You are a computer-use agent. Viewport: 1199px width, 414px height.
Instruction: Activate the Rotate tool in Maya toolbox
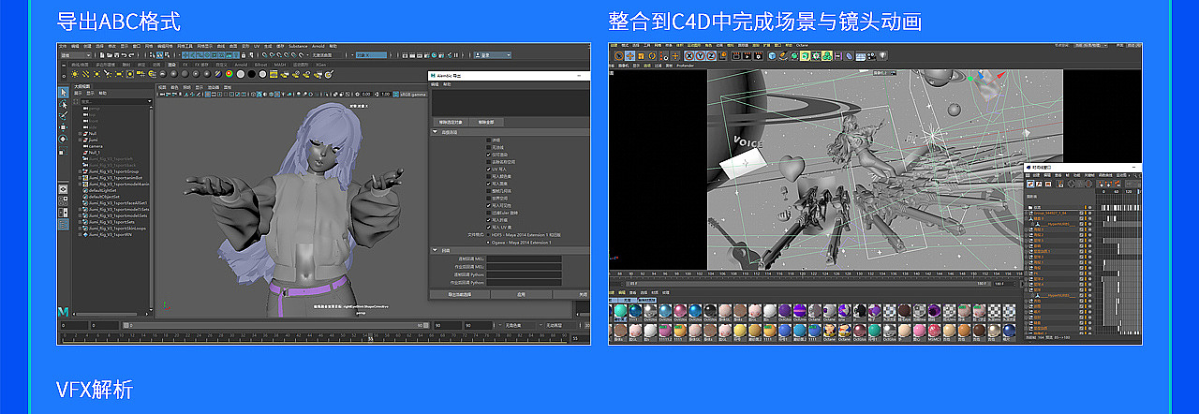click(64, 140)
